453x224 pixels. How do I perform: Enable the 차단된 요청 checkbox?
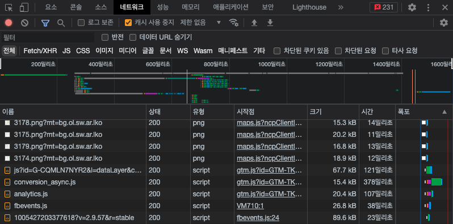click(338, 51)
